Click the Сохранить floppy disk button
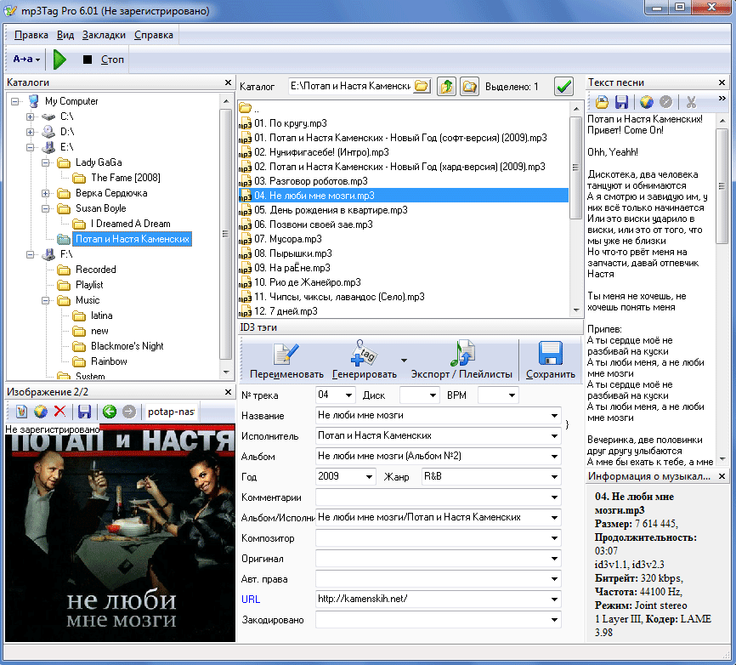The image size is (736, 665). click(x=551, y=361)
